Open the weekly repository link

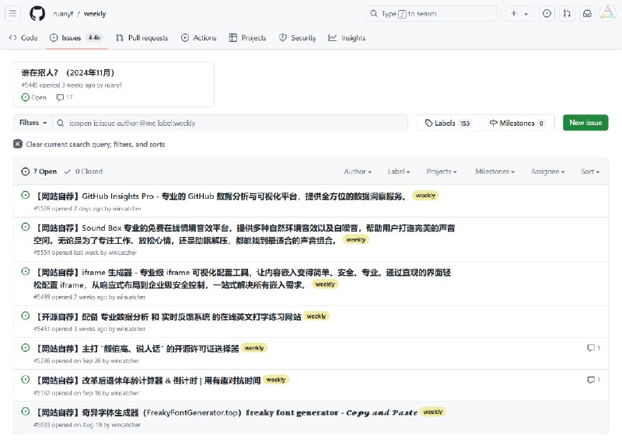[x=95, y=14]
